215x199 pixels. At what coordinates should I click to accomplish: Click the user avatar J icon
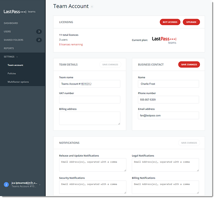point(6,185)
